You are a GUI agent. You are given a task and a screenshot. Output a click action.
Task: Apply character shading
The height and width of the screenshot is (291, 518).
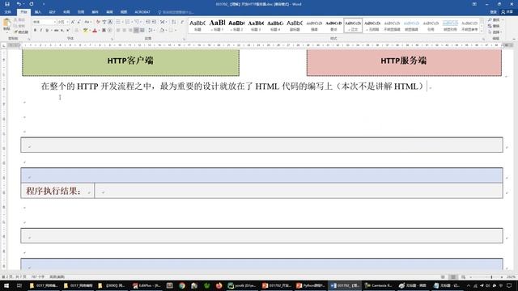point(104,31)
